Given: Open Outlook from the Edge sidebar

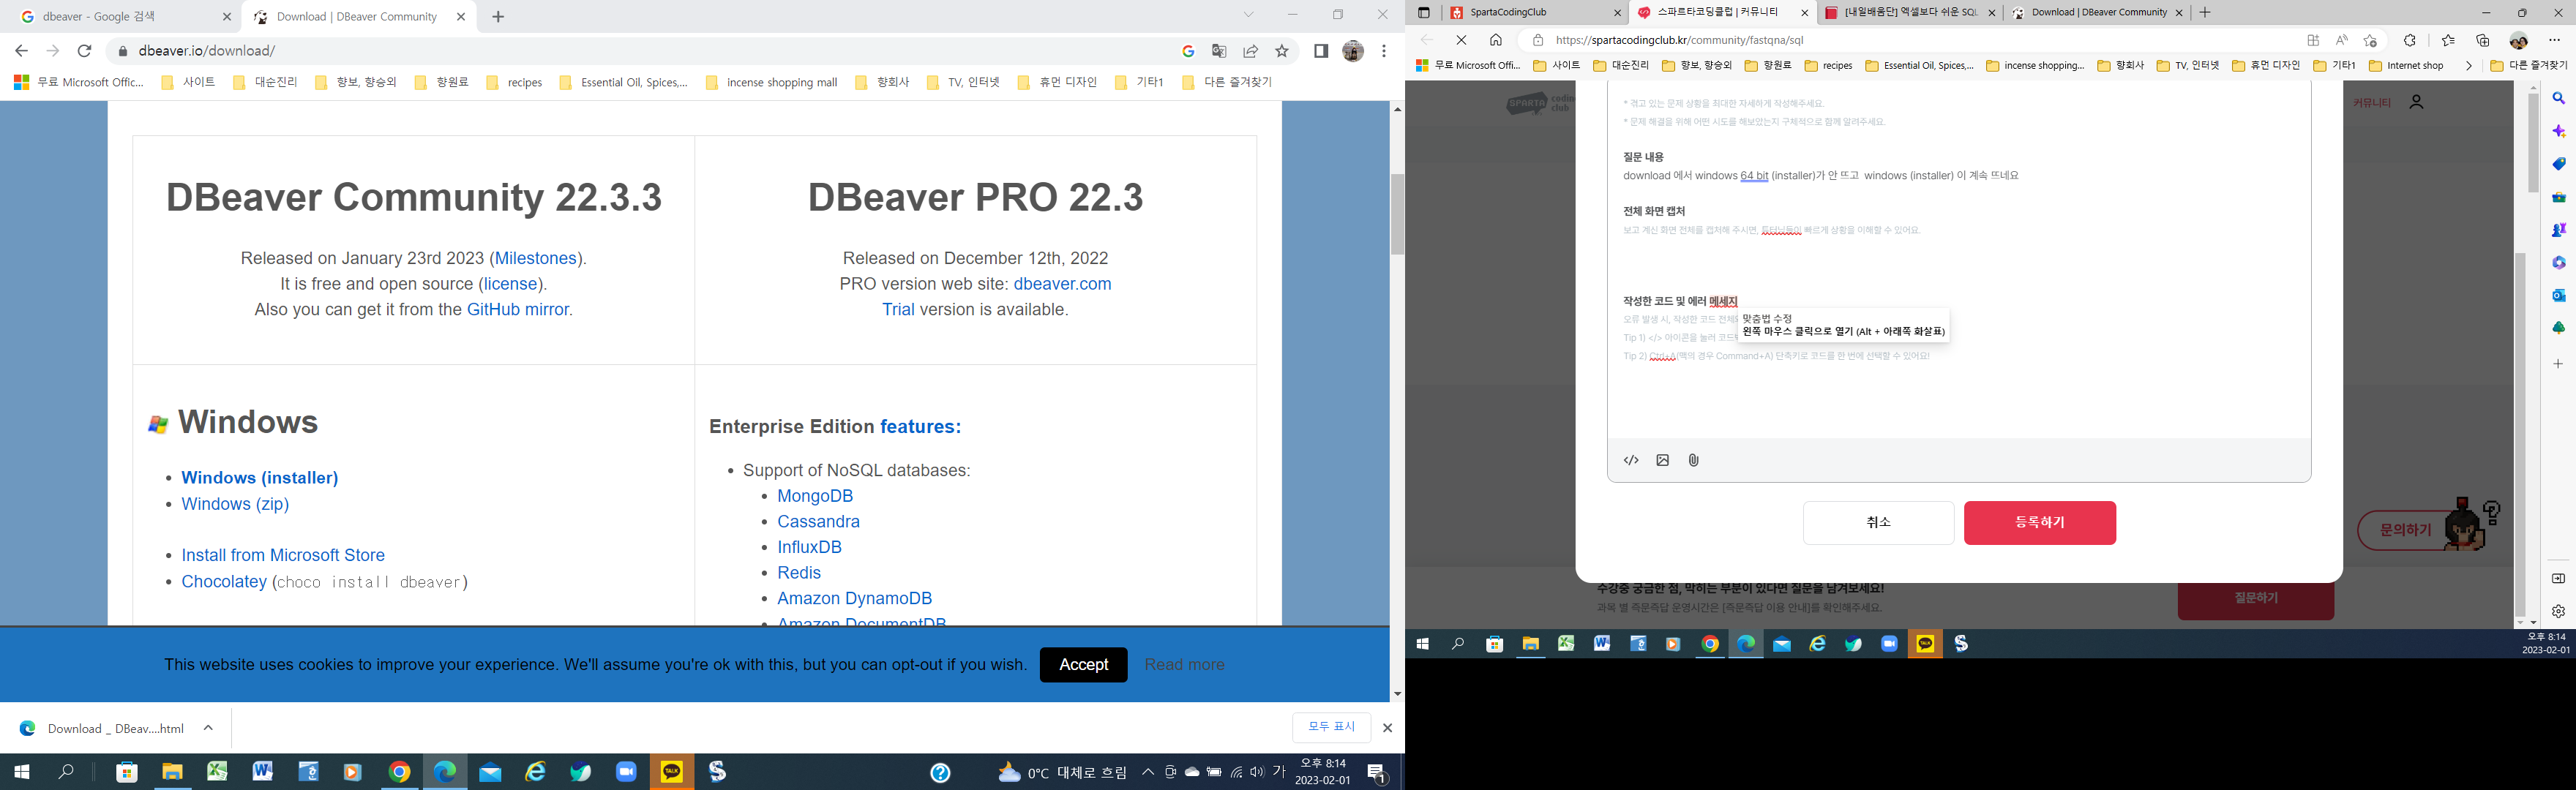Looking at the screenshot, I should click(x=2559, y=295).
